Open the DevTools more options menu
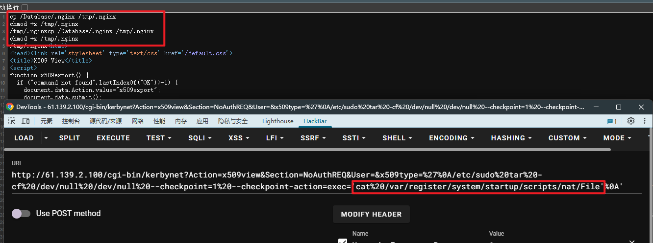Image resolution: width=653 pixels, height=243 pixels. [x=644, y=121]
